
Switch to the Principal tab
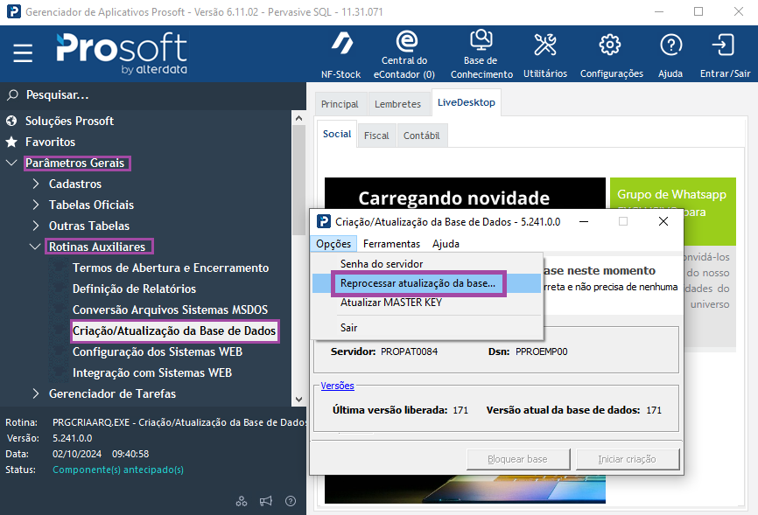(340, 104)
